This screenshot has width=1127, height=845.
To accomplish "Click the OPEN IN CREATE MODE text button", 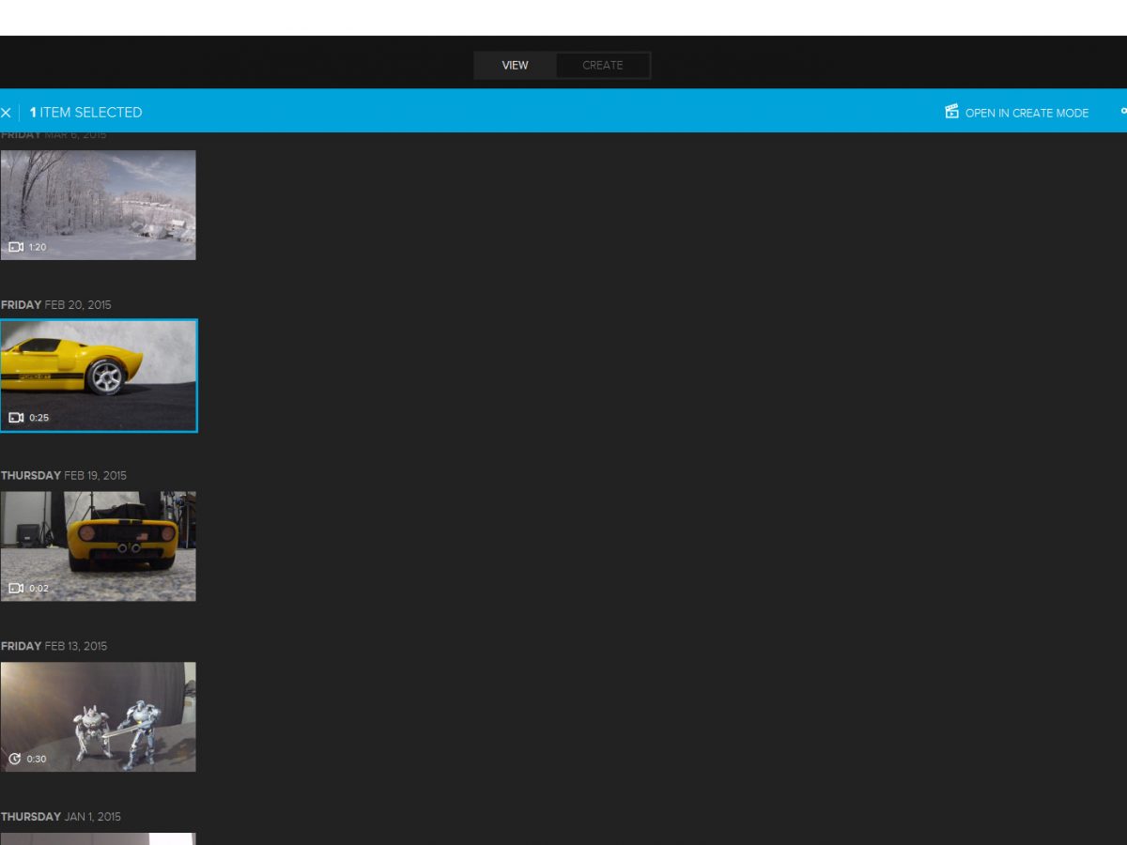I will [x=1027, y=113].
